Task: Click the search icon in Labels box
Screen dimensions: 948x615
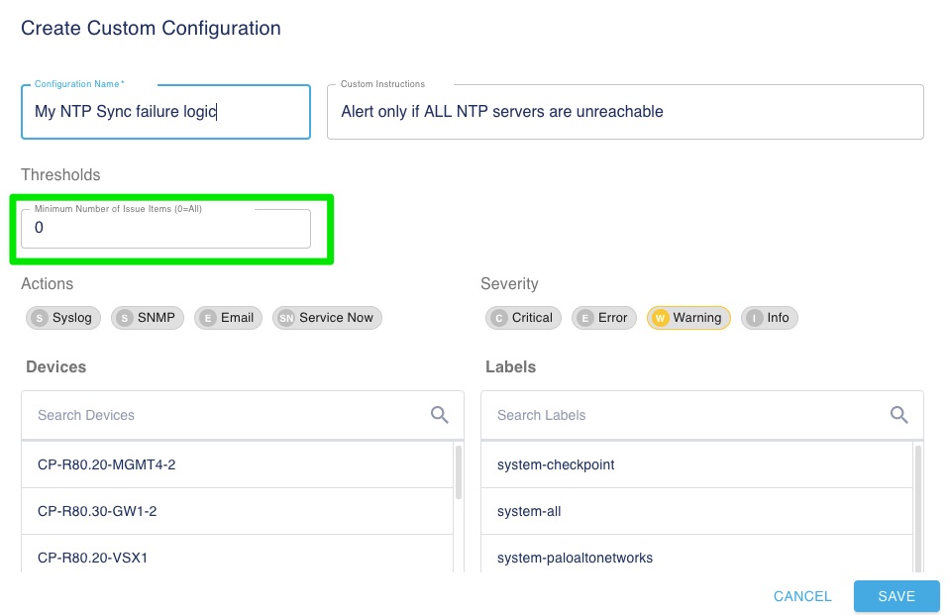Action: [x=899, y=415]
